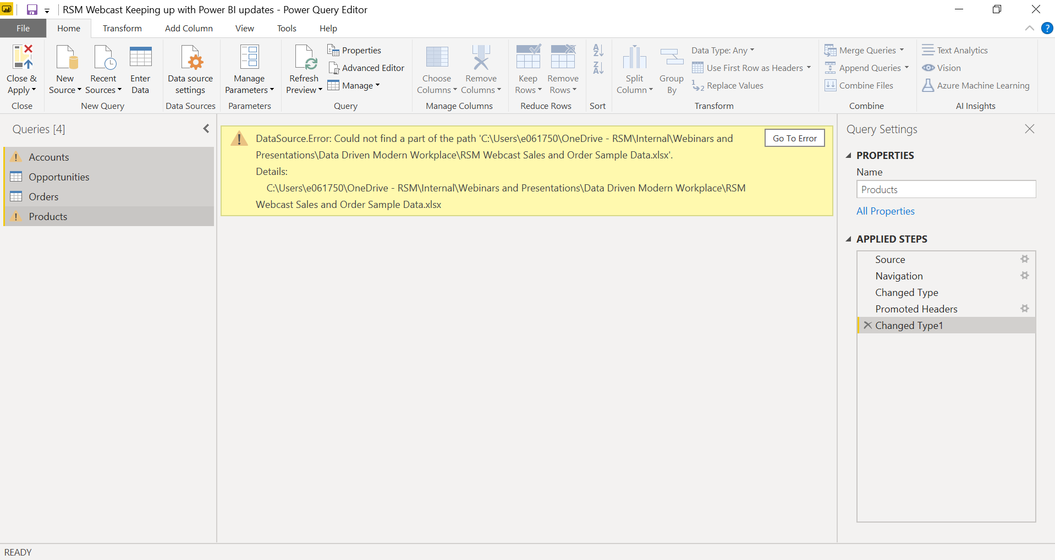Click the Enter Data table icon
1055x560 pixels.
coord(140,57)
